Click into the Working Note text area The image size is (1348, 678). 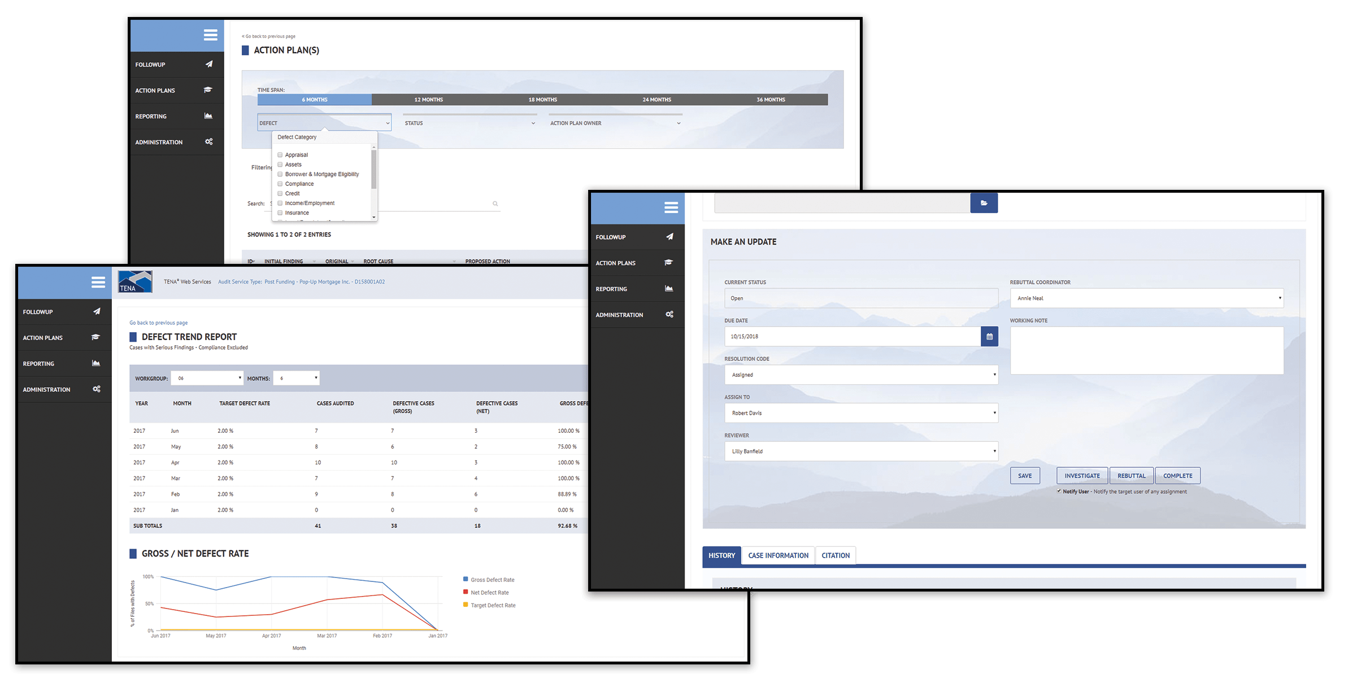(1147, 350)
